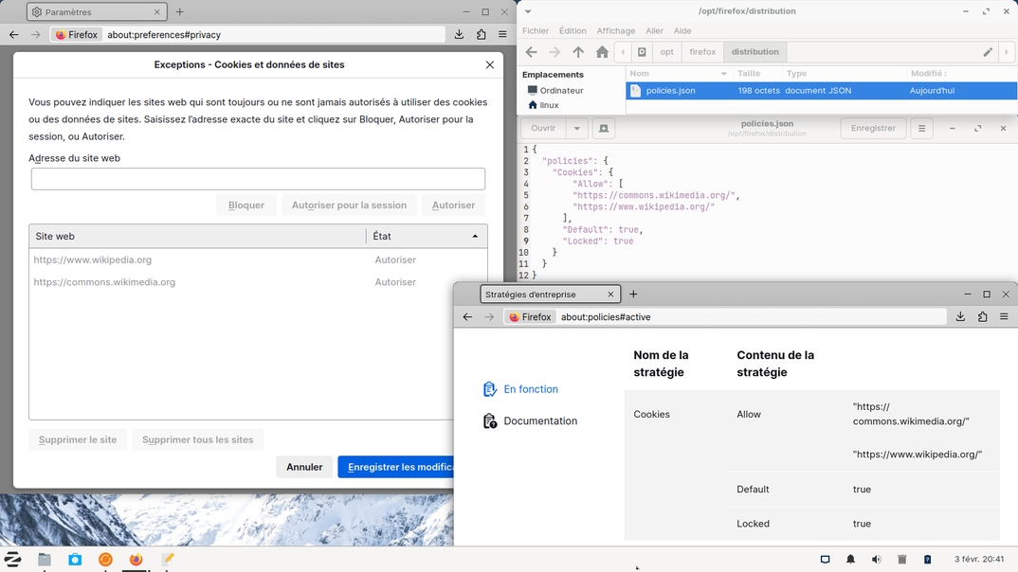Click the website address input field
Image resolution: width=1018 pixels, height=572 pixels.
point(258,178)
